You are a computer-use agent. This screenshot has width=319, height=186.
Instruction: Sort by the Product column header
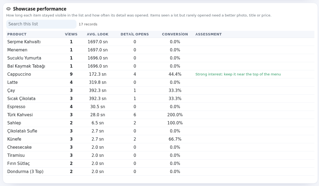click(x=17, y=34)
